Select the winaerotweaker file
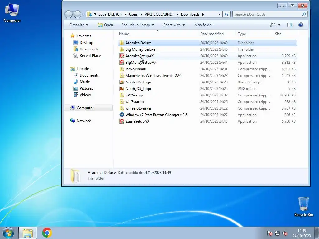 coord(207,108)
